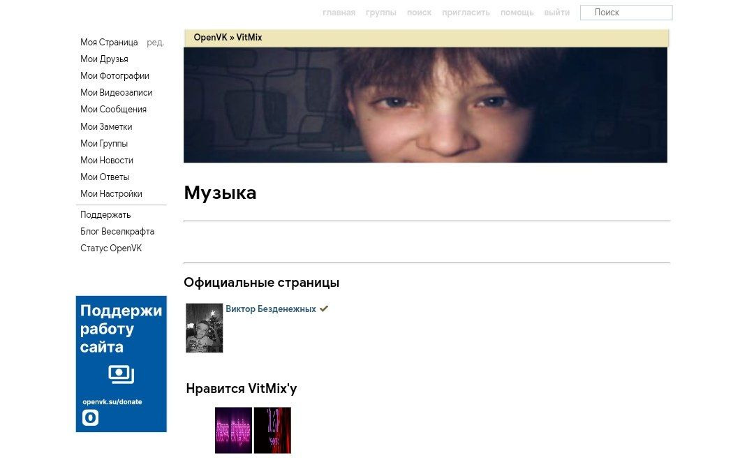Click Официальные страницы heading
Viewport: 754px width, 460px height.
pyautogui.click(x=262, y=283)
